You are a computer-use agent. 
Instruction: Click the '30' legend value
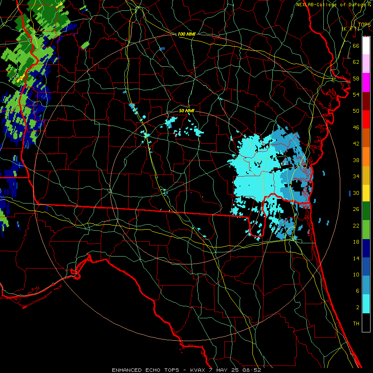click(356, 193)
